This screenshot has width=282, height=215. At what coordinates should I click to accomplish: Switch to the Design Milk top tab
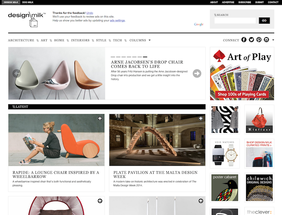tap(11, 2)
